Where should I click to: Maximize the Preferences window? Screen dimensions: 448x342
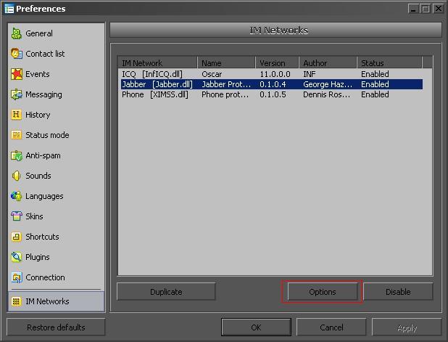[x=426, y=9]
